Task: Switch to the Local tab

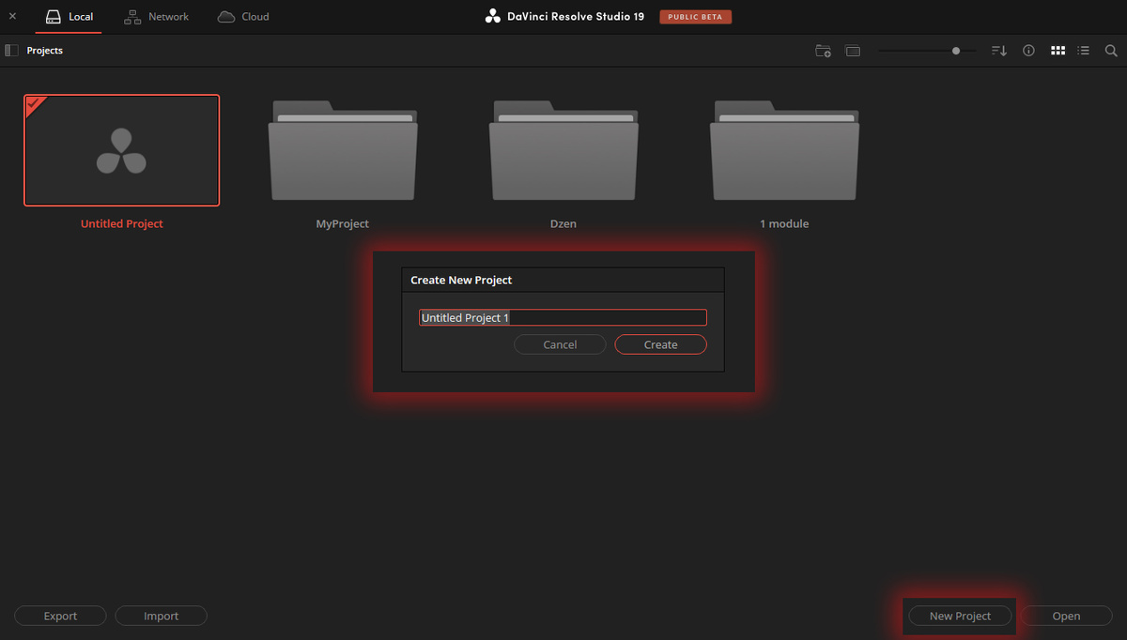Action: [x=69, y=17]
